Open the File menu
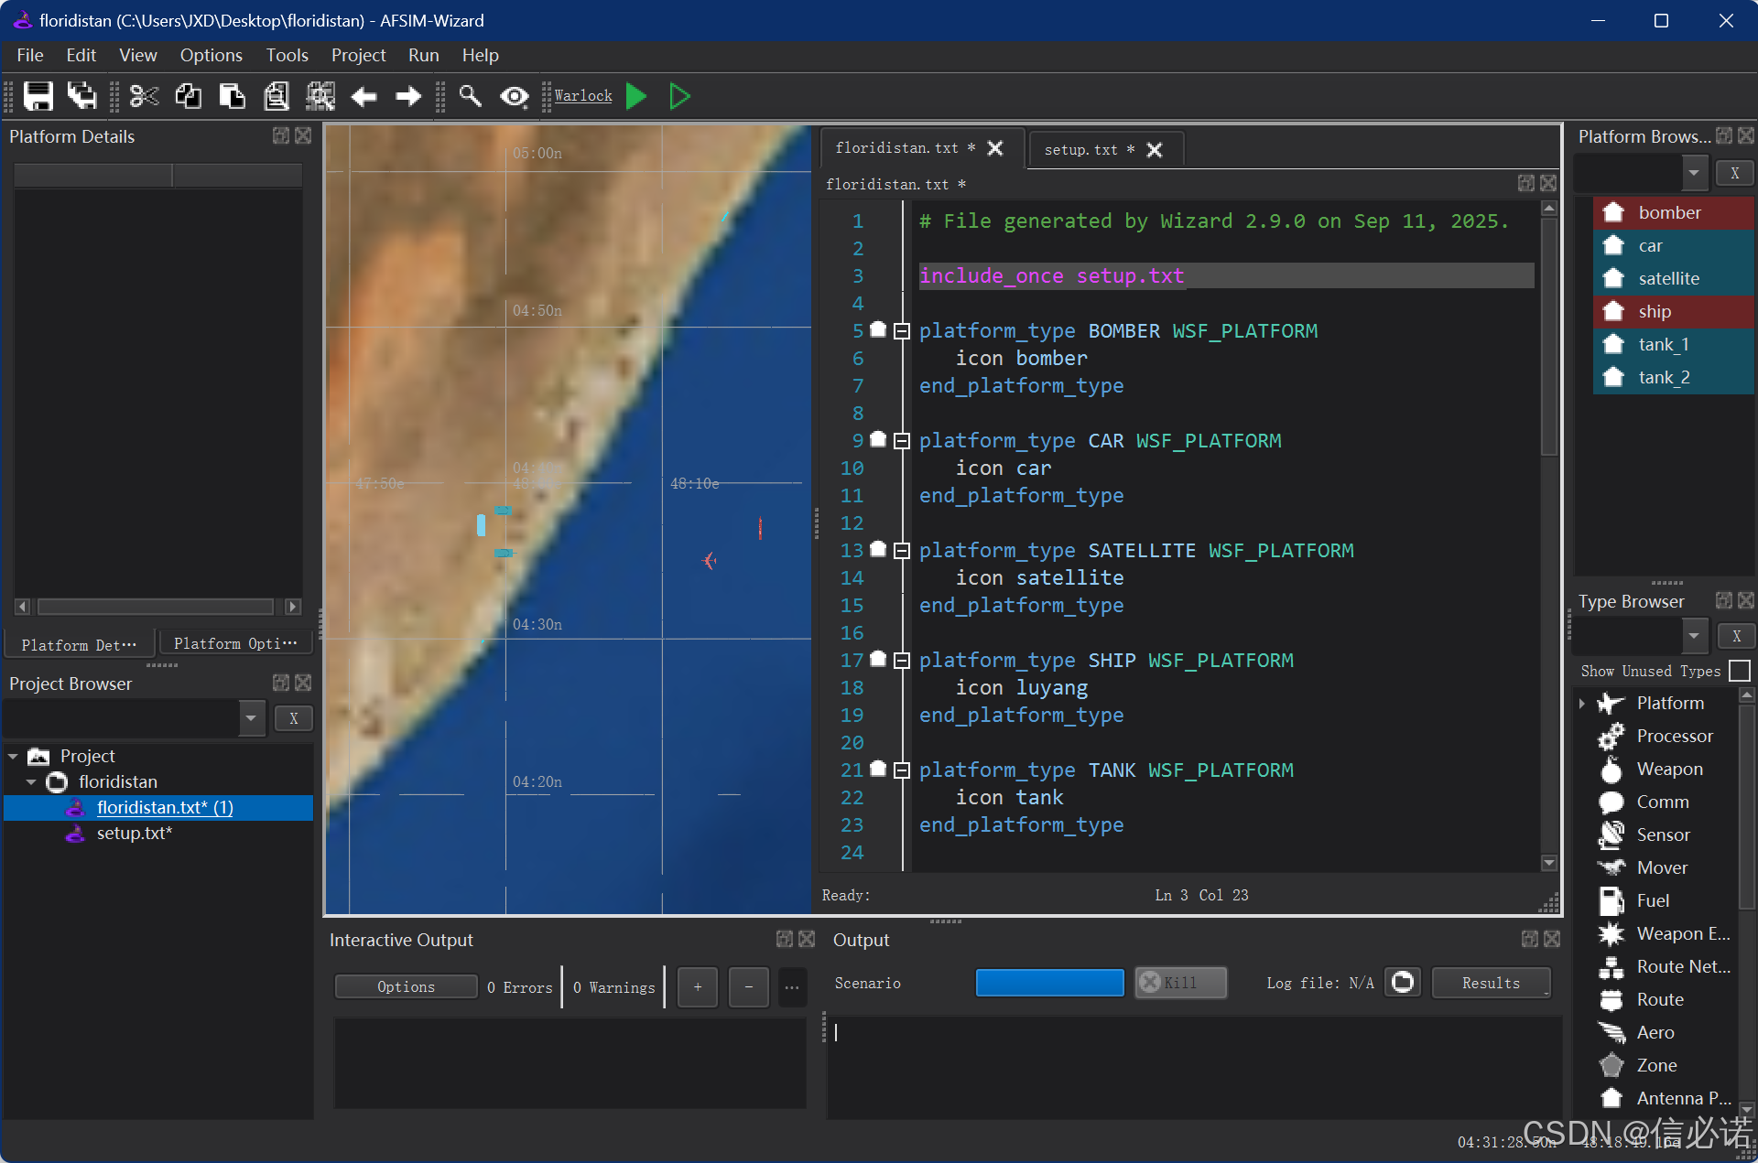The width and height of the screenshot is (1758, 1163). 30,55
